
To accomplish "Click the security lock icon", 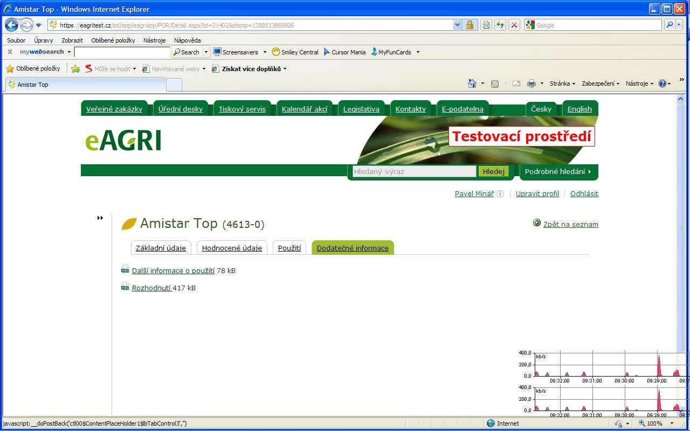I will (x=470, y=25).
